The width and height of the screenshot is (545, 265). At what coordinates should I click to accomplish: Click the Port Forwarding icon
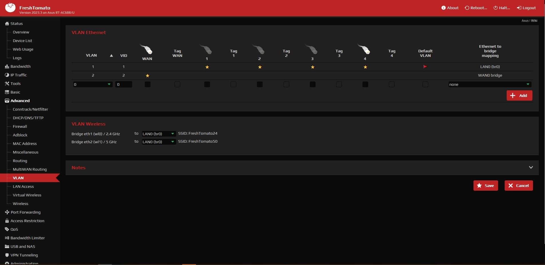tap(7, 212)
